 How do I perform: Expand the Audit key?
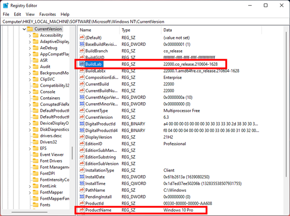pyautogui.click(x=30, y=67)
